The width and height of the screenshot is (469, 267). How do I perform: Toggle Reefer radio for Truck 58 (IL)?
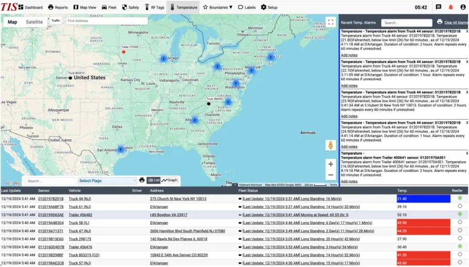pyautogui.click(x=460, y=222)
